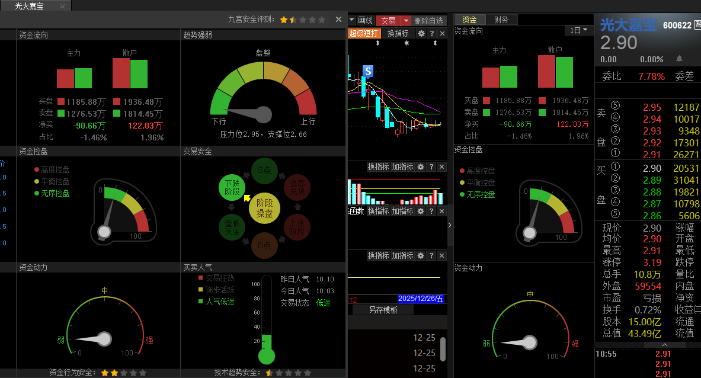Click 另存模板 to save the template
Screen dimensions: 701x378
coord(383,310)
